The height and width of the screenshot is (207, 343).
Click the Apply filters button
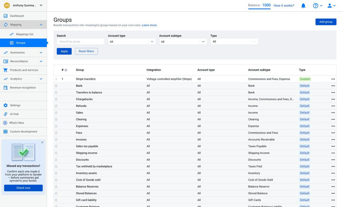pos(64,51)
